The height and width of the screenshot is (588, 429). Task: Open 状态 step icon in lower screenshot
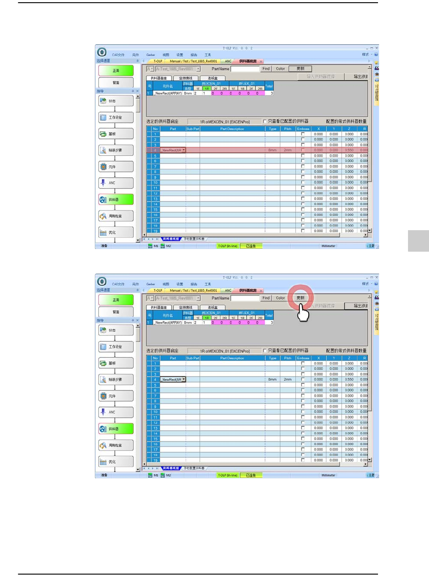point(103,330)
